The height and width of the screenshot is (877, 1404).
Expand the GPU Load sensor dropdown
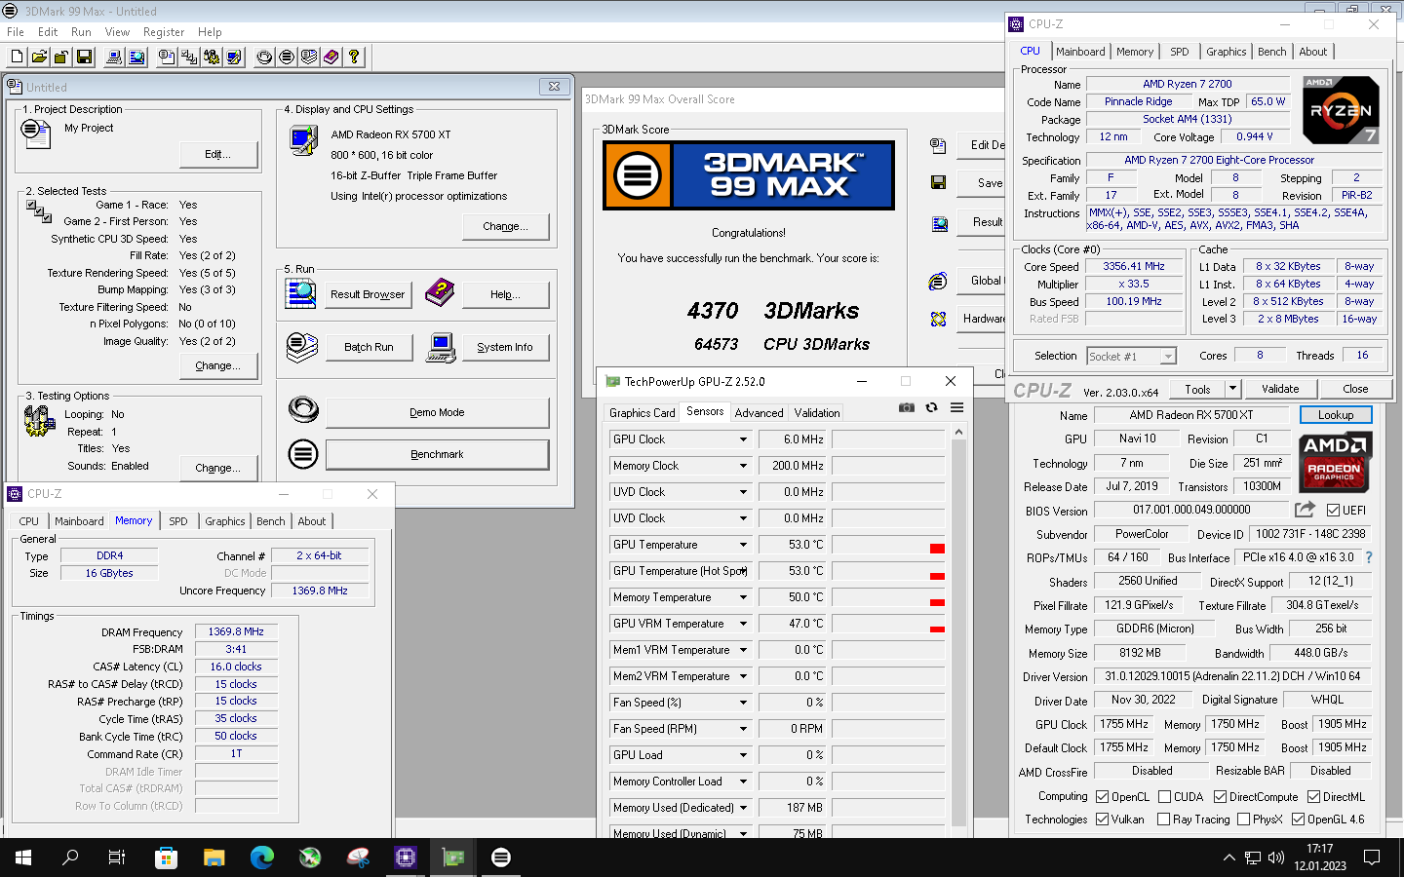tap(743, 755)
